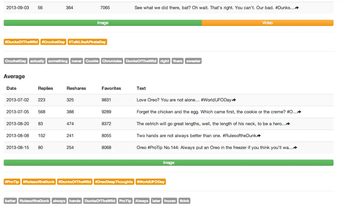Click share arrow after #RulesoftheDunk tweet text
This screenshot has width=341, height=213.
coord(259,136)
